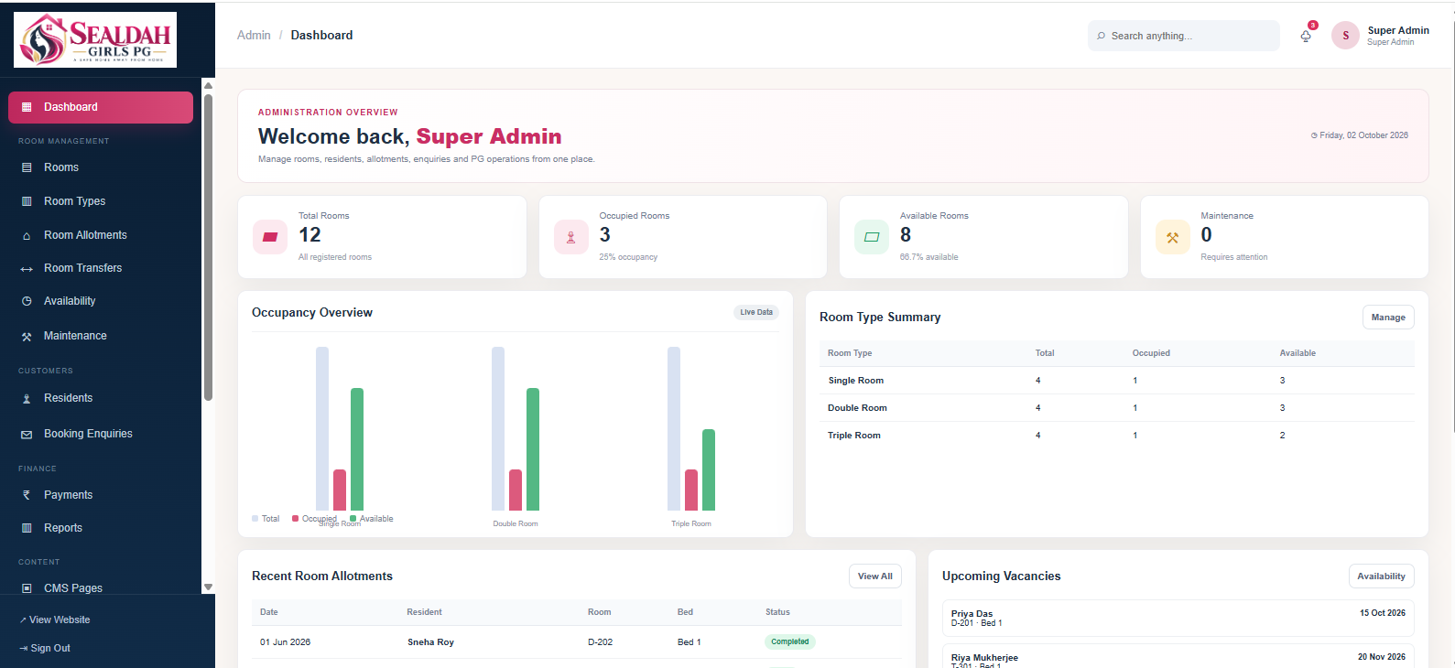Open Booking Enquiries from sidebar

click(88, 434)
